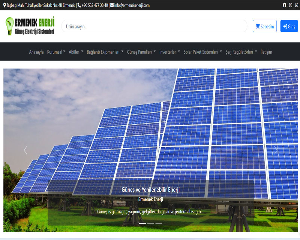The width and height of the screenshot is (300, 240).
Task: Click the previous slide arrow on carousel
Action: pyautogui.click(x=25, y=150)
